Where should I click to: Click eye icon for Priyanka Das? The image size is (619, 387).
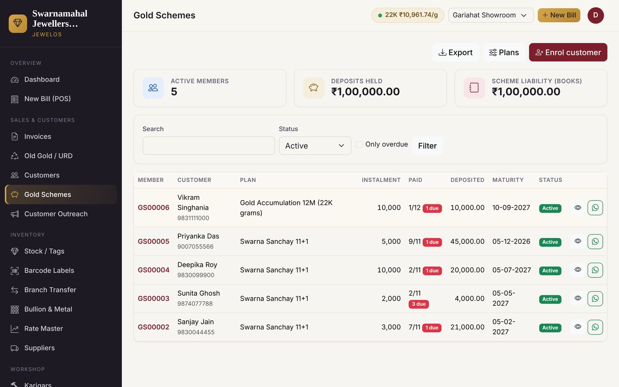tap(578, 241)
